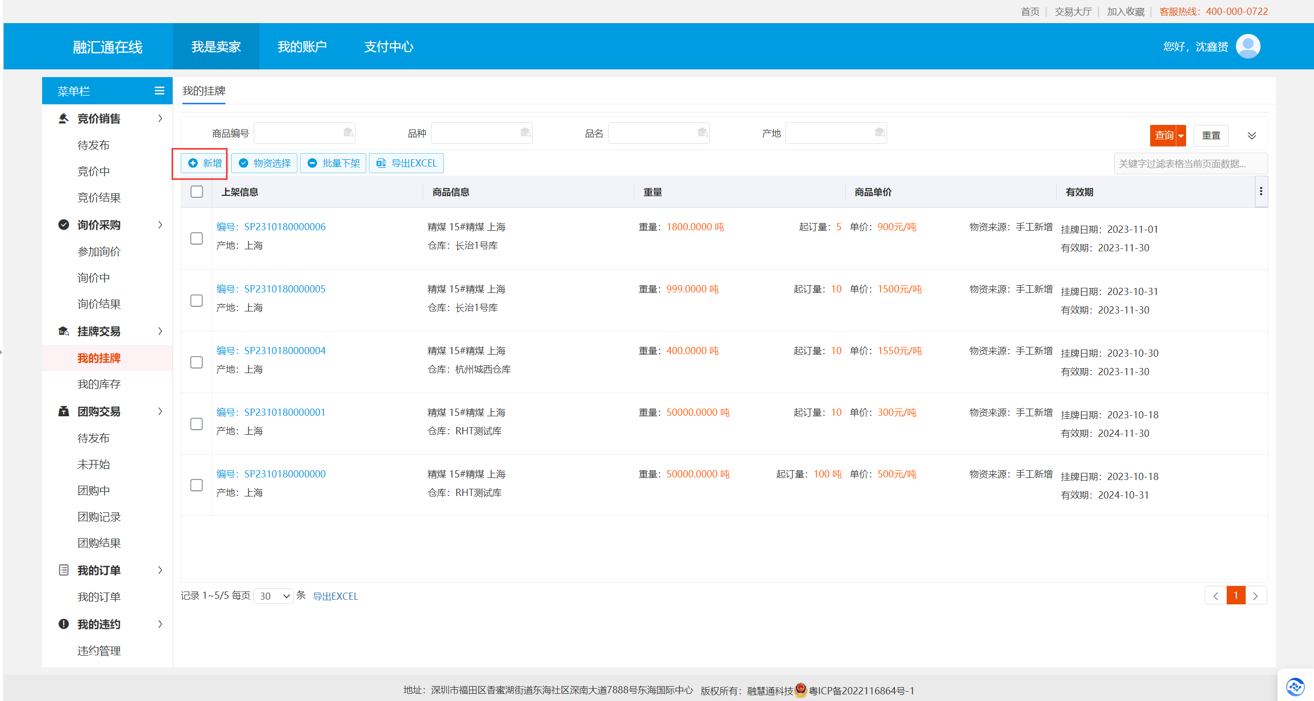The width and height of the screenshot is (1314, 701).
Task: Sort by 商品单价 column header
Action: [873, 192]
